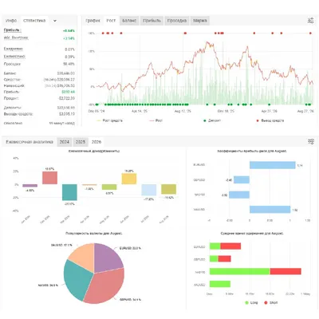Select year 2025 in monthly analytics
Screen dimensions: 319x319
pyautogui.click(x=81, y=142)
